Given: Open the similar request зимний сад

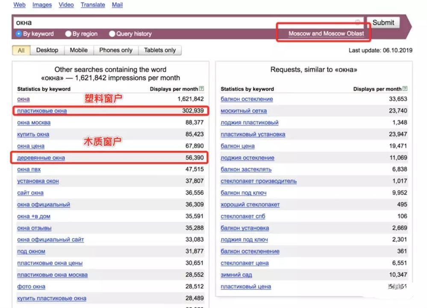Looking at the screenshot, I should point(236,275).
